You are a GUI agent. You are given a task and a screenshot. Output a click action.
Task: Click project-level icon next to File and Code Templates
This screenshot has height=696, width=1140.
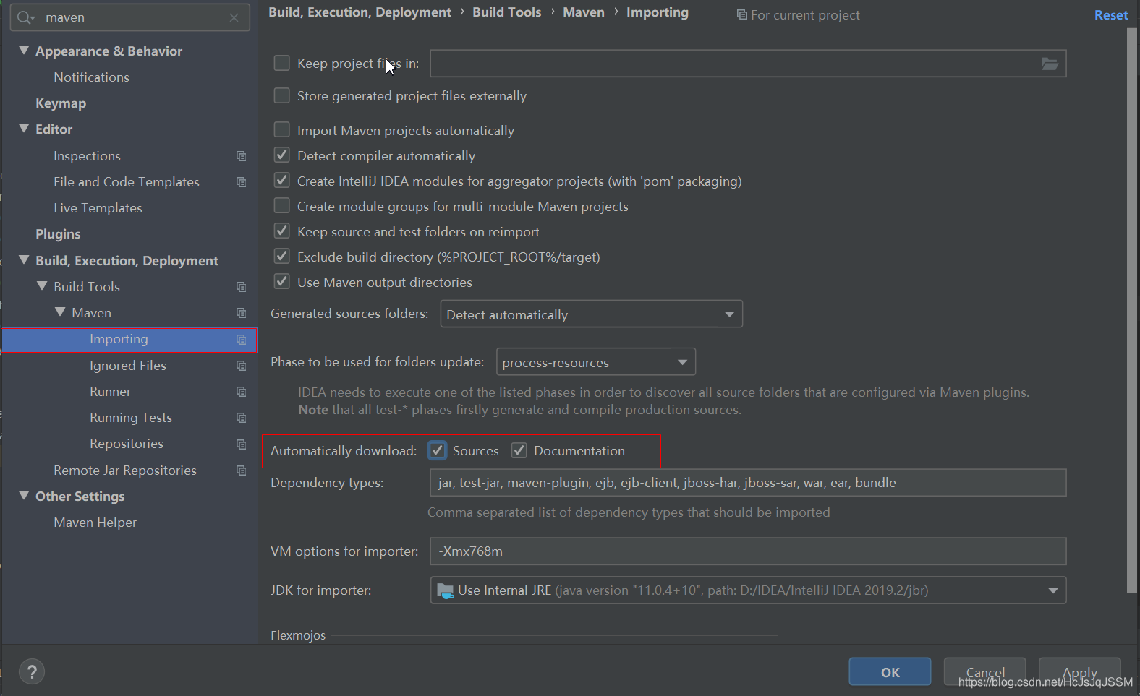pos(241,182)
